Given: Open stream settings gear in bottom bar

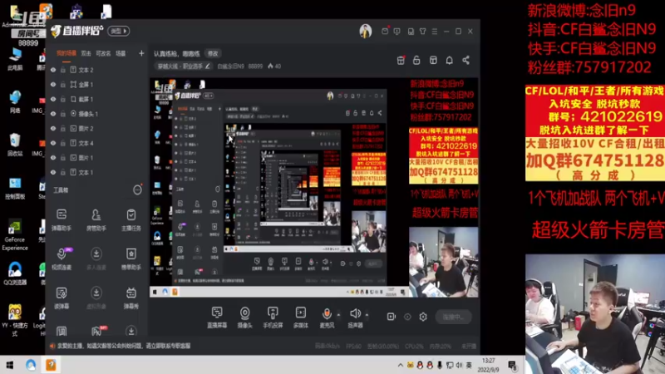Looking at the screenshot, I should click(423, 317).
